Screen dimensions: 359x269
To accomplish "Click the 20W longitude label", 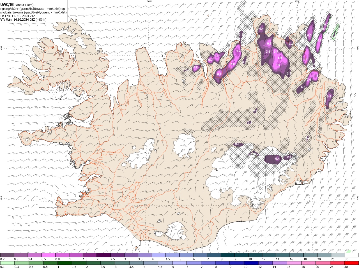I will [149, 1].
